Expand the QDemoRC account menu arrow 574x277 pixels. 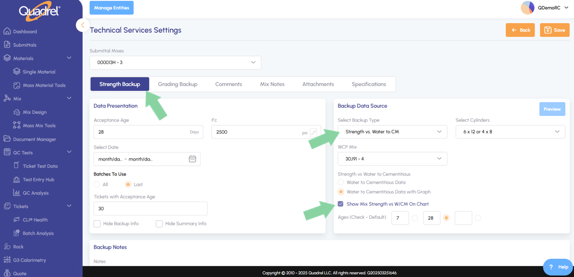click(x=567, y=8)
